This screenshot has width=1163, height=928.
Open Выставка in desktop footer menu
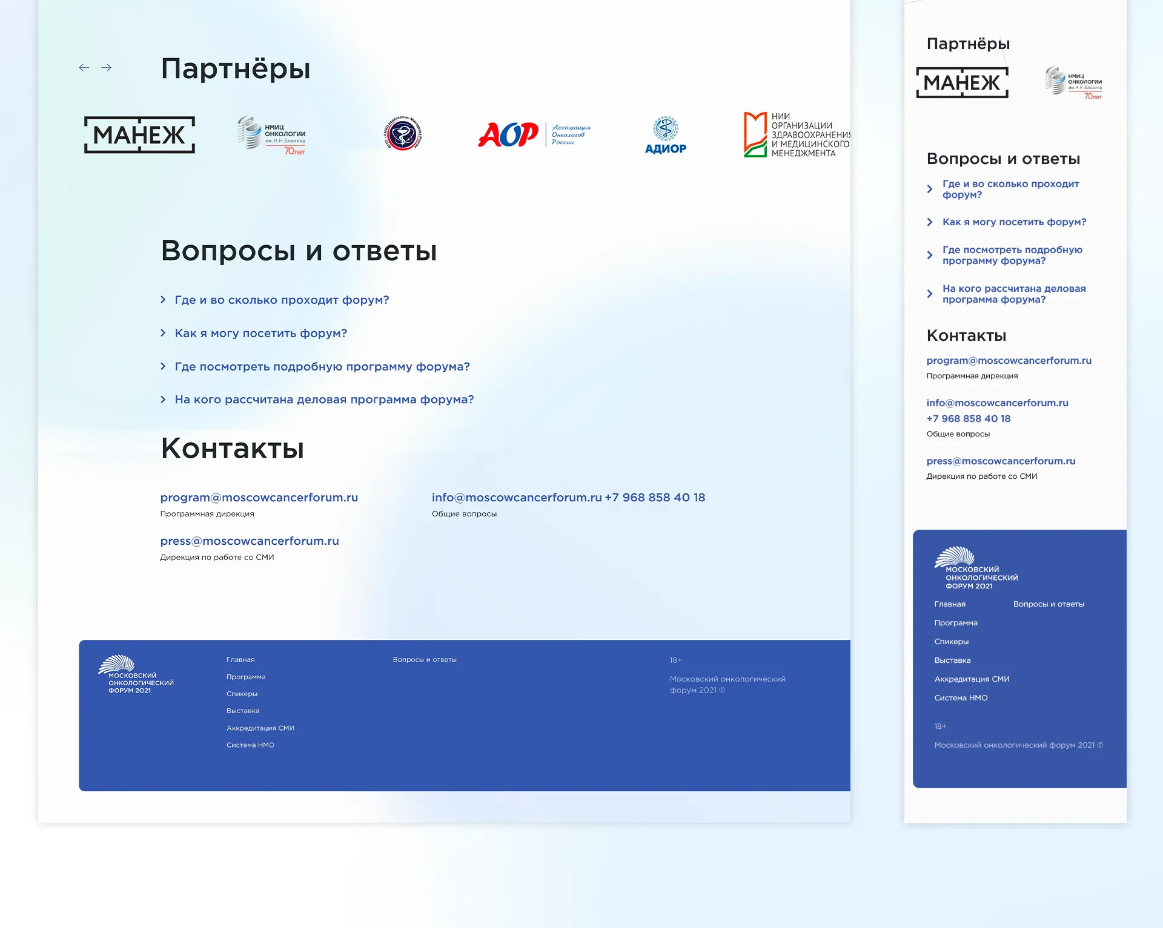click(243, 711)
